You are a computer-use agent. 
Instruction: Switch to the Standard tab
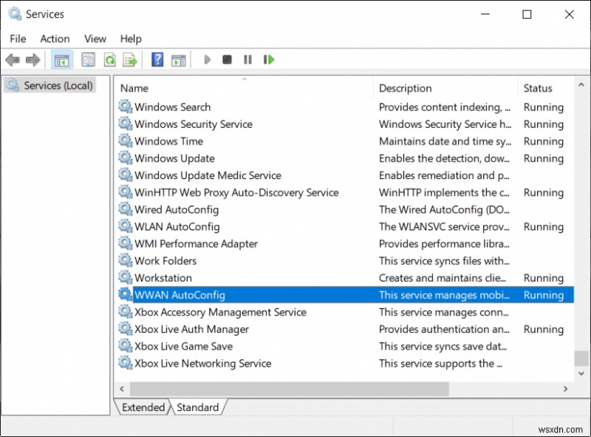198,407
